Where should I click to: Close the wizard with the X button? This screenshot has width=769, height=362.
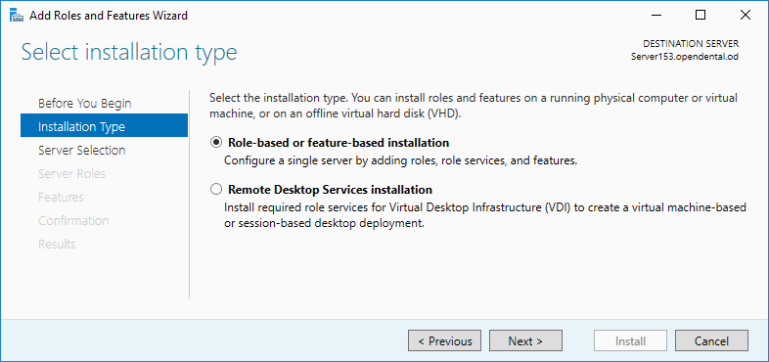(x=745, y=16)
